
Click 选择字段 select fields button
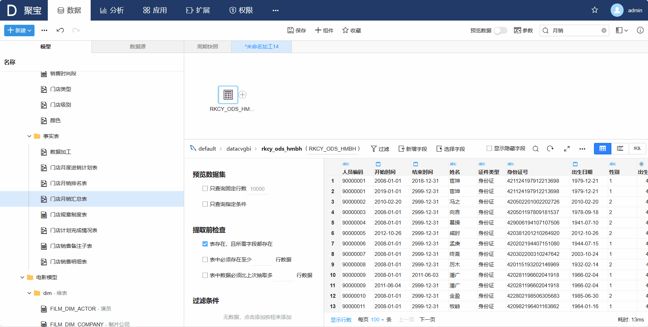pyautogui.click(x=451, y=149)
